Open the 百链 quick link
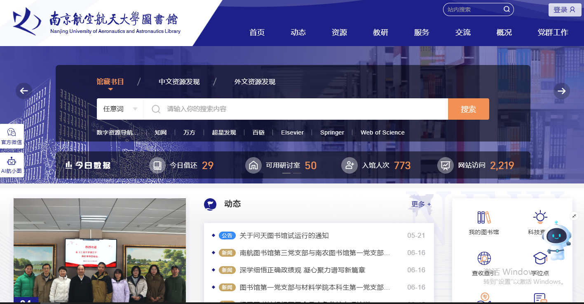The image size is (584, 304). click(x=258, y=132)
